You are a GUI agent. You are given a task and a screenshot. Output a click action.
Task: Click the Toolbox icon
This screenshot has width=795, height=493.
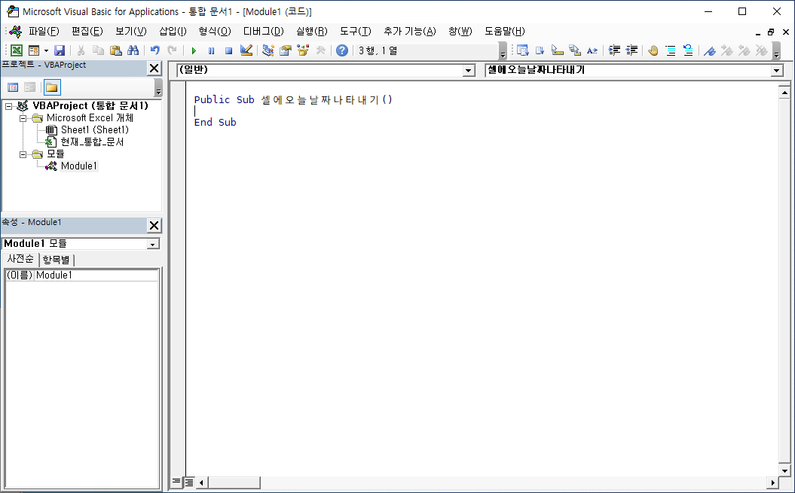point(320,50)
